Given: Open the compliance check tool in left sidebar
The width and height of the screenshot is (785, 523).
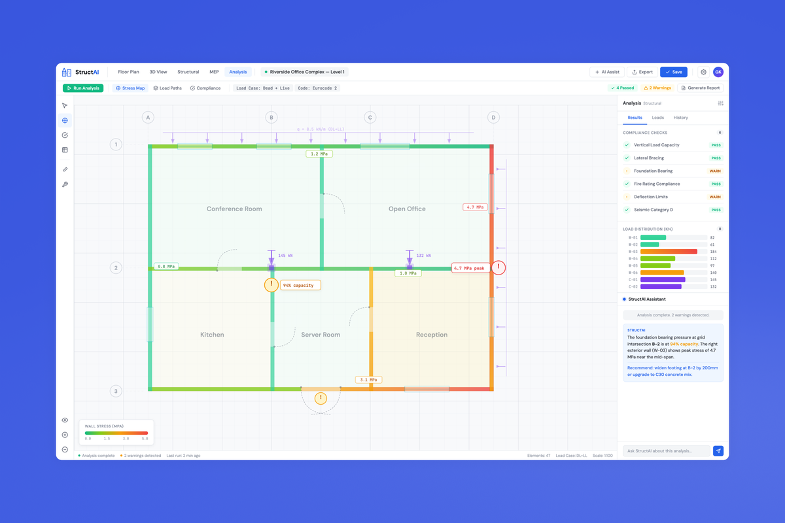Looking at the screenshot, I should pos(65,135).
